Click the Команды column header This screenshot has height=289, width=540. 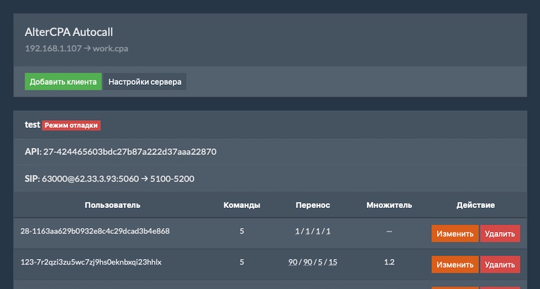pyautogui.click(x=242, y=205)
